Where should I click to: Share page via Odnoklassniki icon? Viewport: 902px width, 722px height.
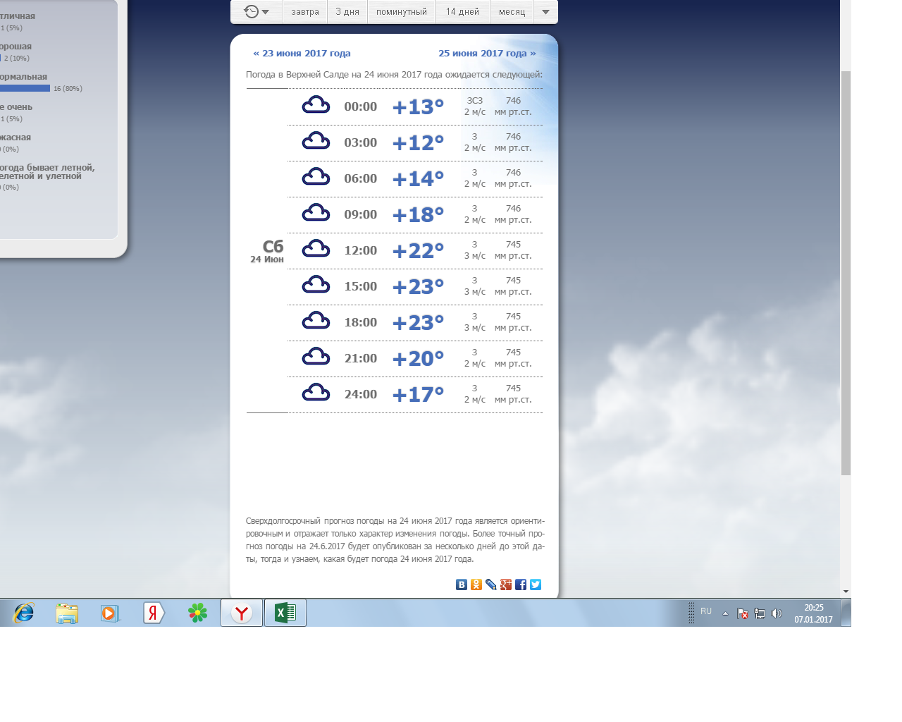(x=476, y=585)
